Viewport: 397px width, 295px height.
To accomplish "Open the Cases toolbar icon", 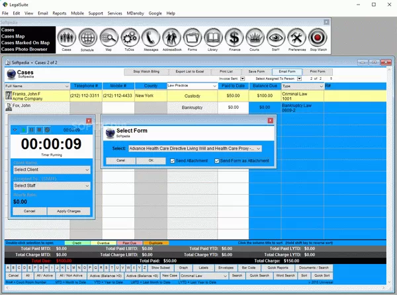I will [x=67, y=38].
